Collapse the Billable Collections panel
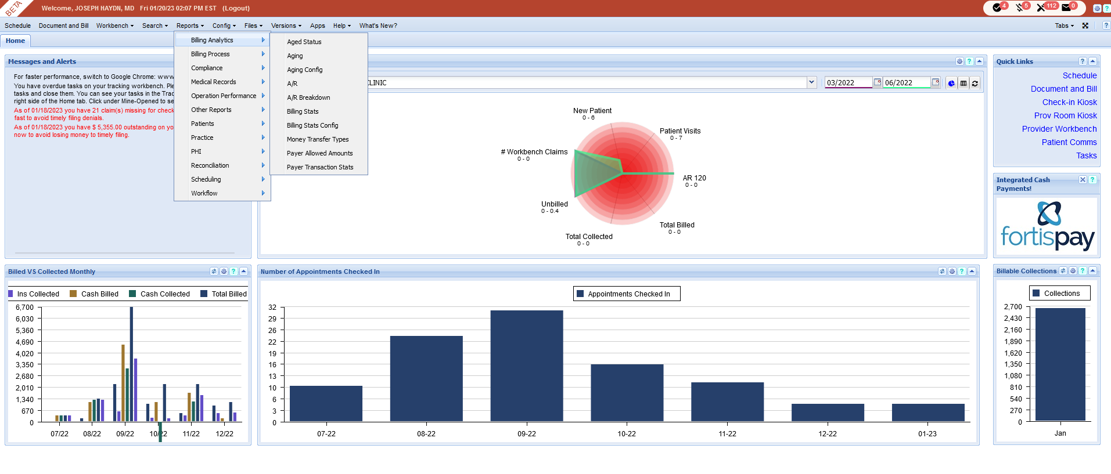Viewport: 1111px width, 474px height. pyautogui.click(x=1092, y=271)
